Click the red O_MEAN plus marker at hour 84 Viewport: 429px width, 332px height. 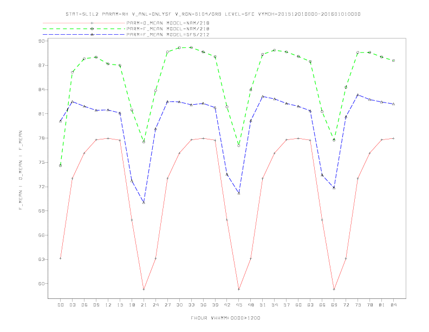[394, 138]
